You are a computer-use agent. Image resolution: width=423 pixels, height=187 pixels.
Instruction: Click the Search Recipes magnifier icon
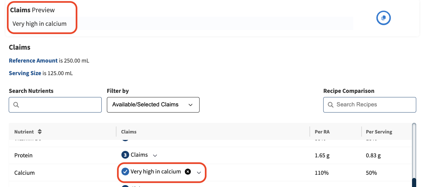pyautogui.click(x=330, y=105)
